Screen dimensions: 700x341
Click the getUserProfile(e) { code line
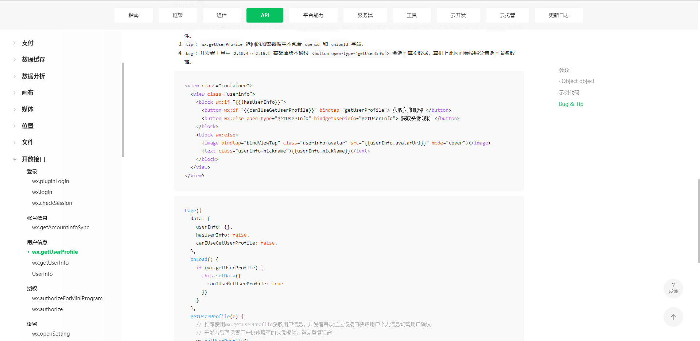click(x=217, y=317)
